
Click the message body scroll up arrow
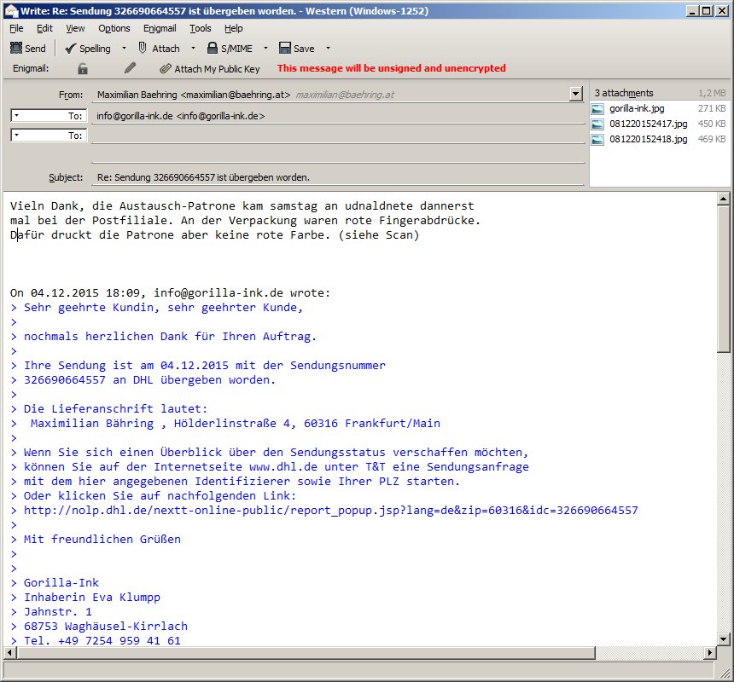[x=723, y=199]
